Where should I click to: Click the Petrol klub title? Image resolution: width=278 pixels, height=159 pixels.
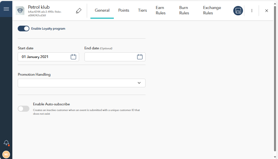[x=39, y=7]
